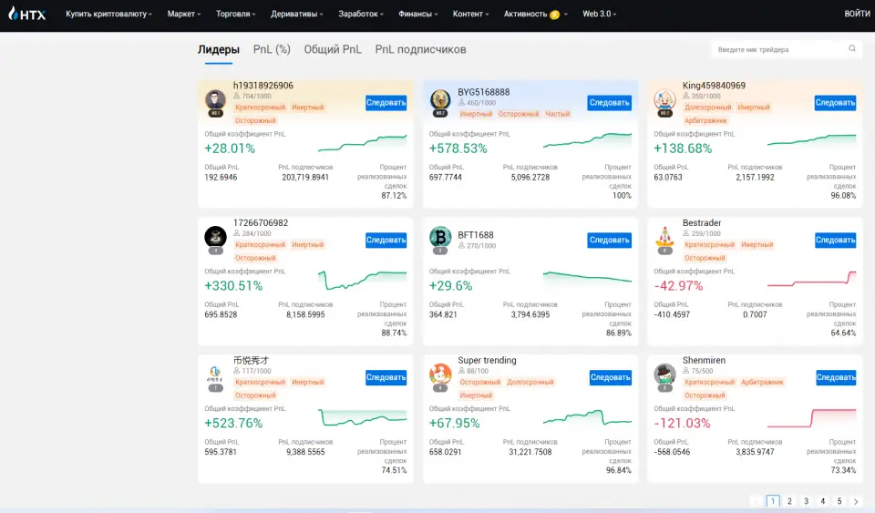Screen dimensions: 875x513
Task: Go to page 4
Action: [x=822, y=501]
